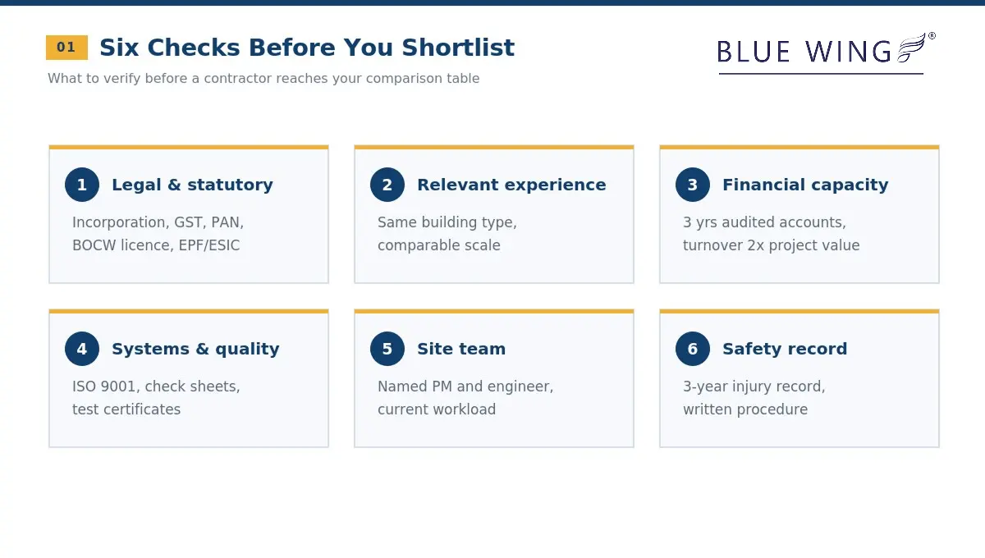
Task: Click the Six Checks Before You Shortlist title
Action: click(x=307, y=48)
